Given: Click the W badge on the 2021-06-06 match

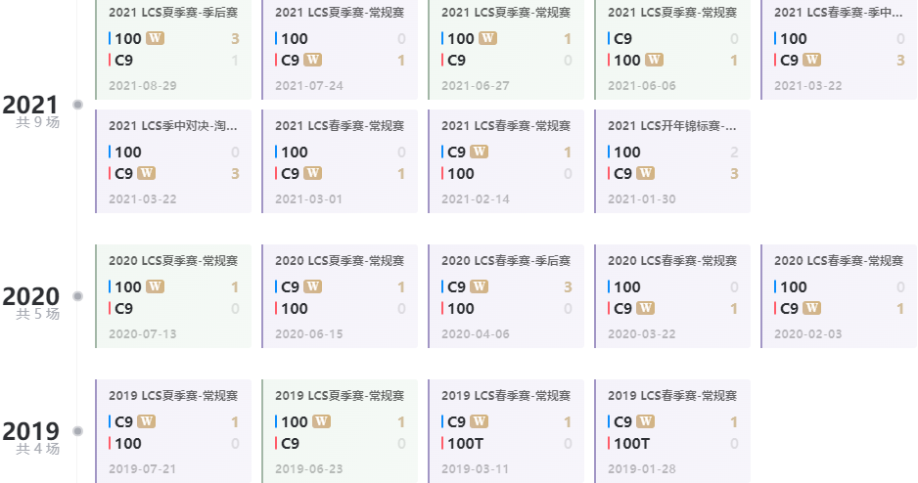Looking at the screenshot, I should (654, 61).
